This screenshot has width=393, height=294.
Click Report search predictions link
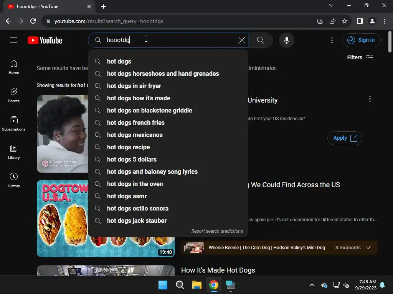coord(217,231)
